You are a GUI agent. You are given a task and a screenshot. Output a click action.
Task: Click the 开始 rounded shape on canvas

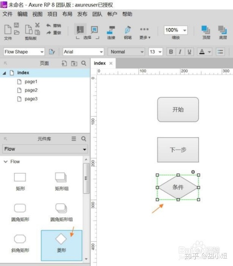(x=178, y=109)
